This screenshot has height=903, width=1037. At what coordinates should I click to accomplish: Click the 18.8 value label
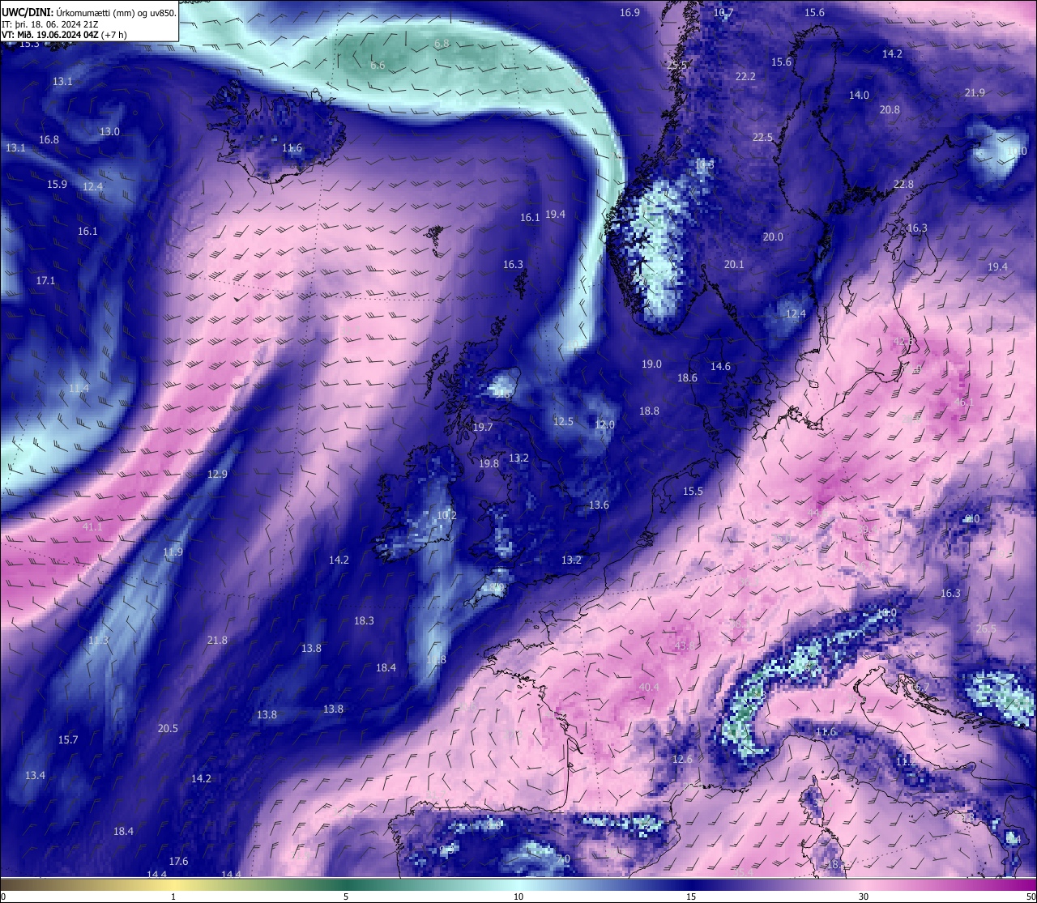tap(649, 411)
